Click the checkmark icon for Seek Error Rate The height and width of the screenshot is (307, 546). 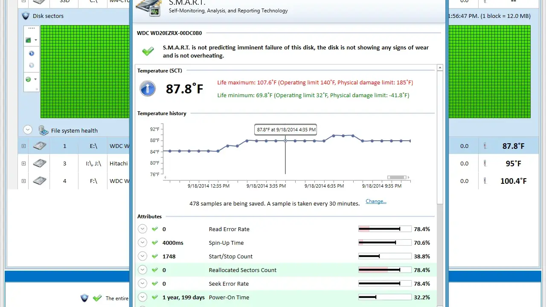(x=155, y=284)
